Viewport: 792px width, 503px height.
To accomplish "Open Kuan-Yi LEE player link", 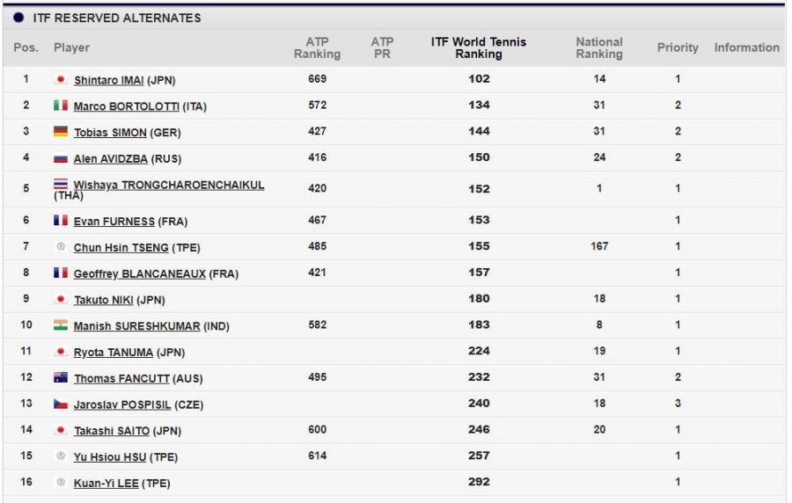I will [106, 484].
